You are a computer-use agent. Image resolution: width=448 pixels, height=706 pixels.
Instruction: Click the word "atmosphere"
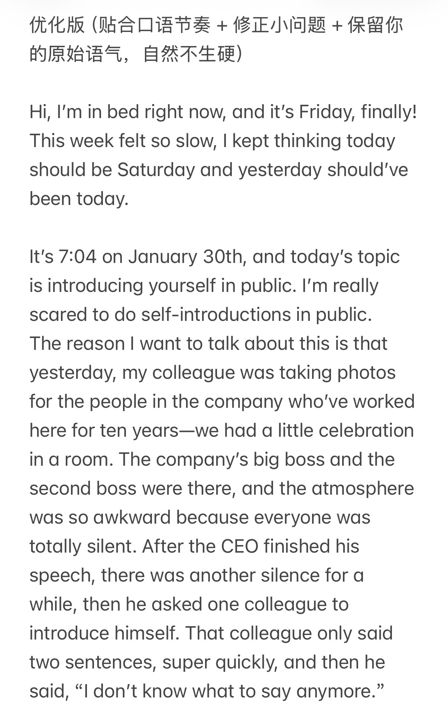click(363, 489)
